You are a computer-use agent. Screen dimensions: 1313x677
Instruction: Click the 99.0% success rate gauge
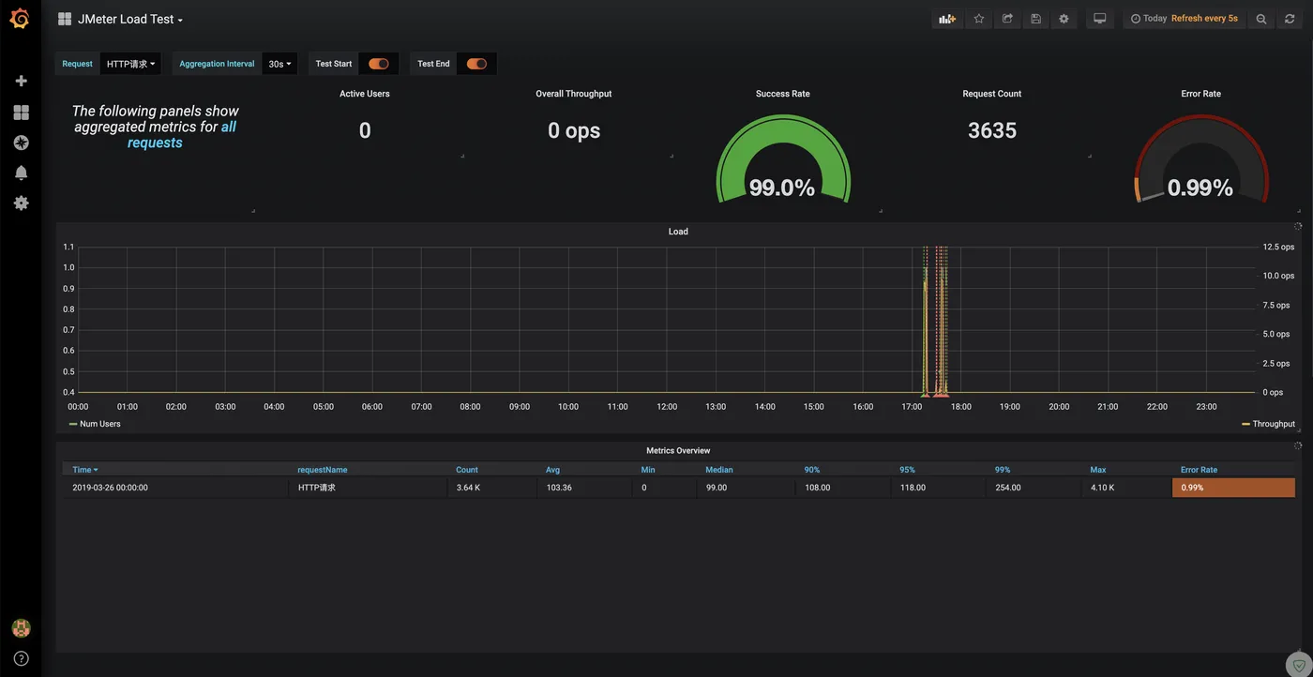(783, 159)
